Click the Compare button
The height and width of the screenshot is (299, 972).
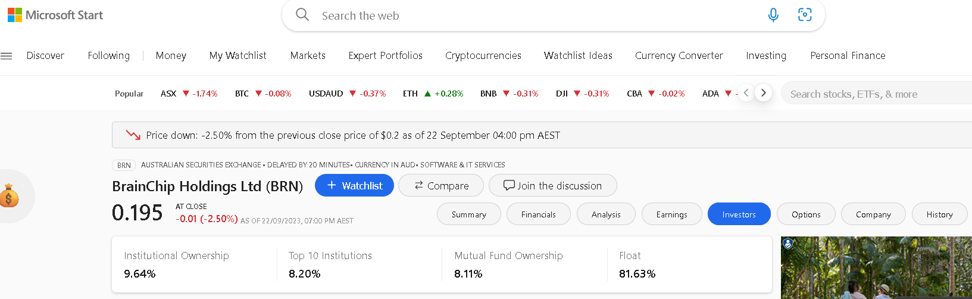coord(441,185)
